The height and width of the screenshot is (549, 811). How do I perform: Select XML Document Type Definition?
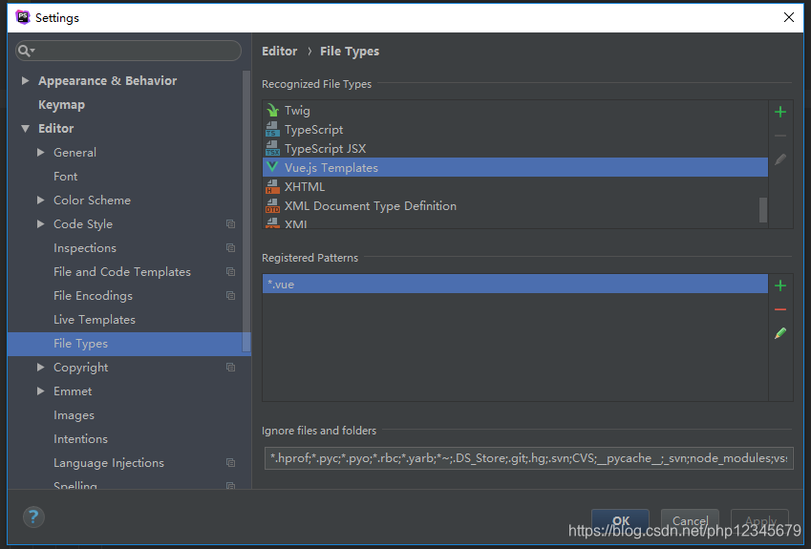(515, 205)
